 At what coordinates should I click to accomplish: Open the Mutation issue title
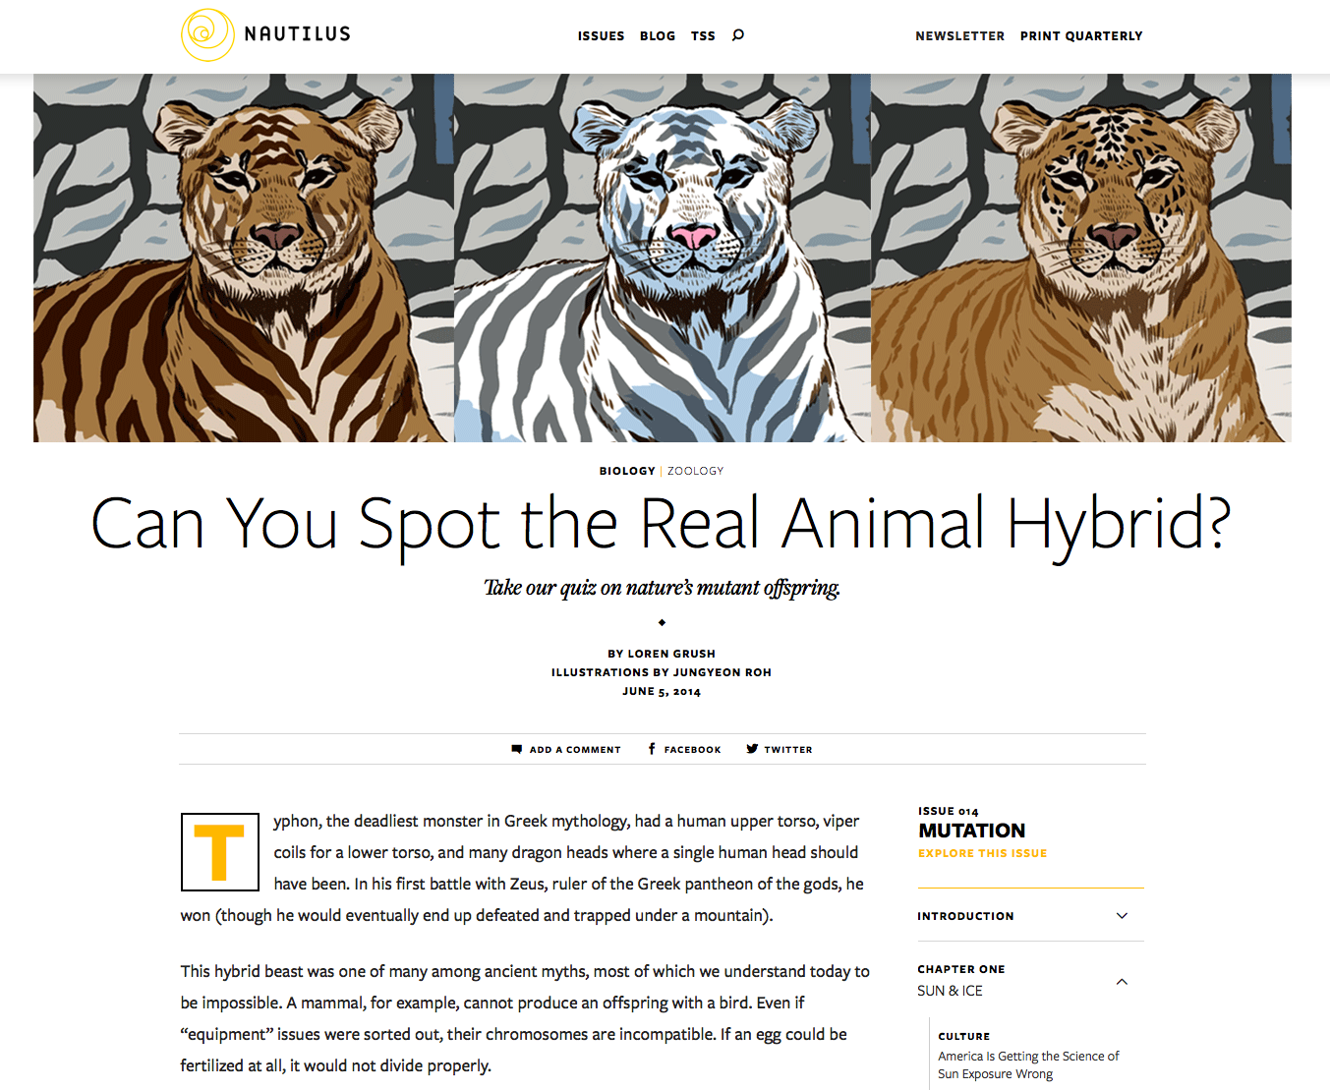(x=971, y=831)
